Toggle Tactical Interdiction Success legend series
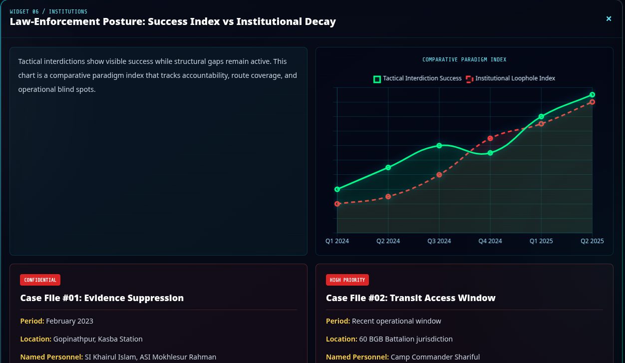The image size is (625, 363). 417,78
